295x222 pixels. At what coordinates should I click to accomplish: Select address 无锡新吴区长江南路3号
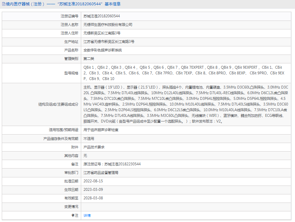point(102,33)
